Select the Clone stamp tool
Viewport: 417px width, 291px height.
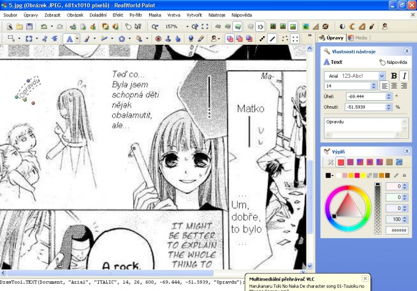168,39
